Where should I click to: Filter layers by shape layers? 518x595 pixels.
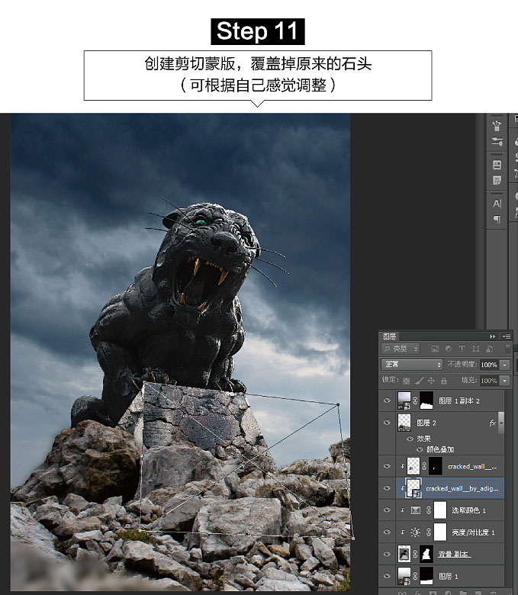475,349
